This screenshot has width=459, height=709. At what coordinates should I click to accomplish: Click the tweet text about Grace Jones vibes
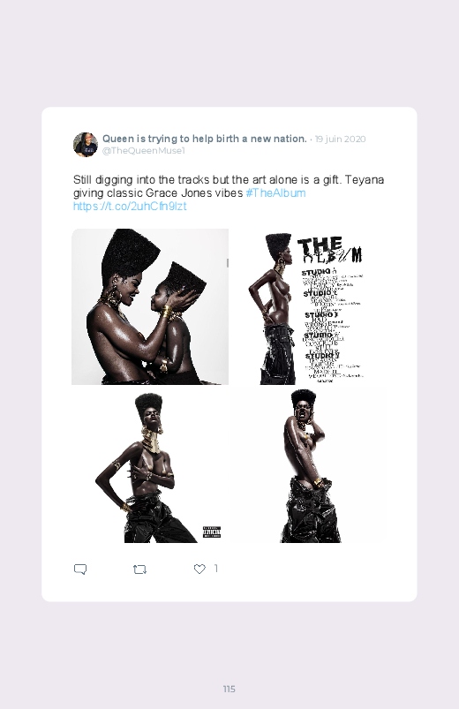(x=229, y=186)
